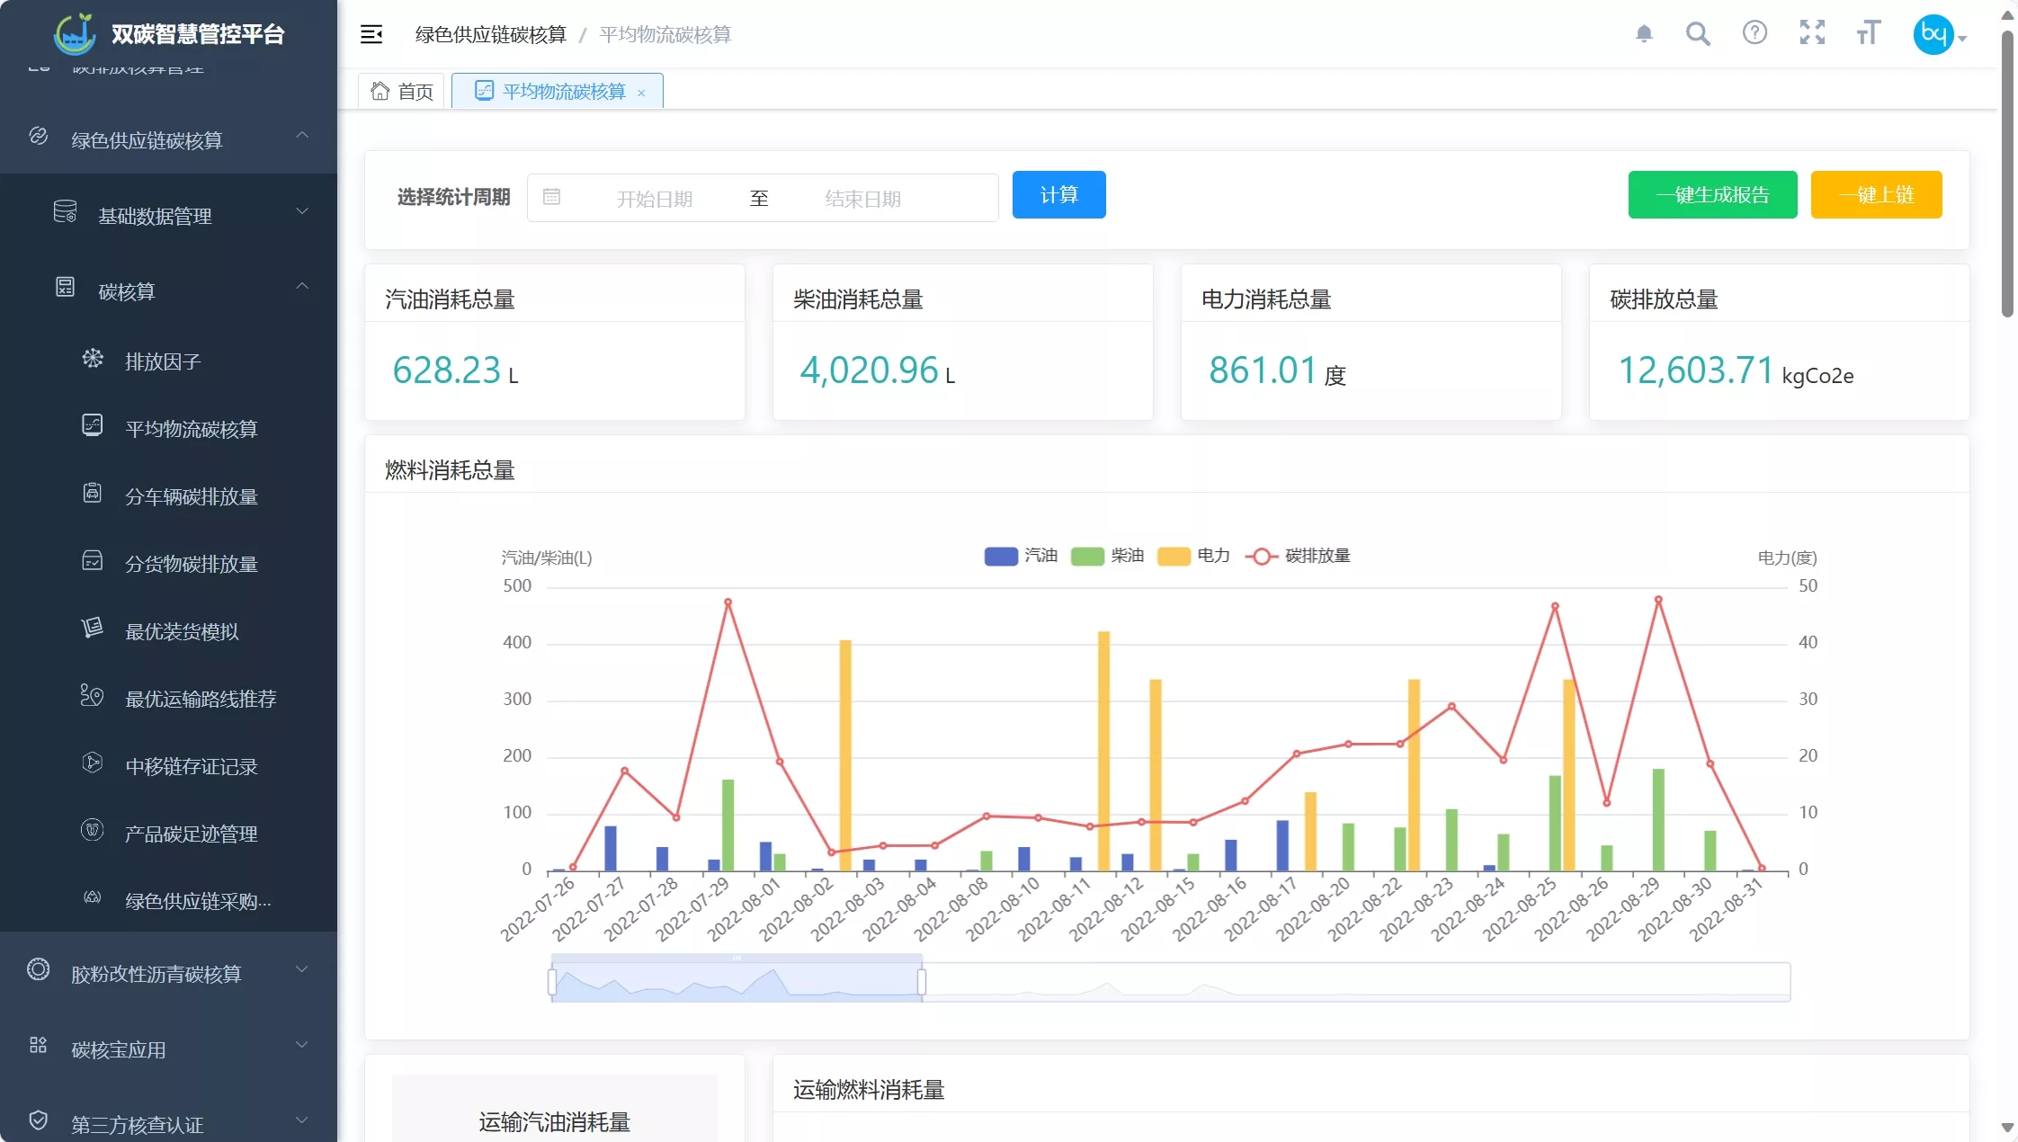2018x1142 pixels.
Task: Open 中移链存证记录 in the sidebar
Action: (192, 766)
